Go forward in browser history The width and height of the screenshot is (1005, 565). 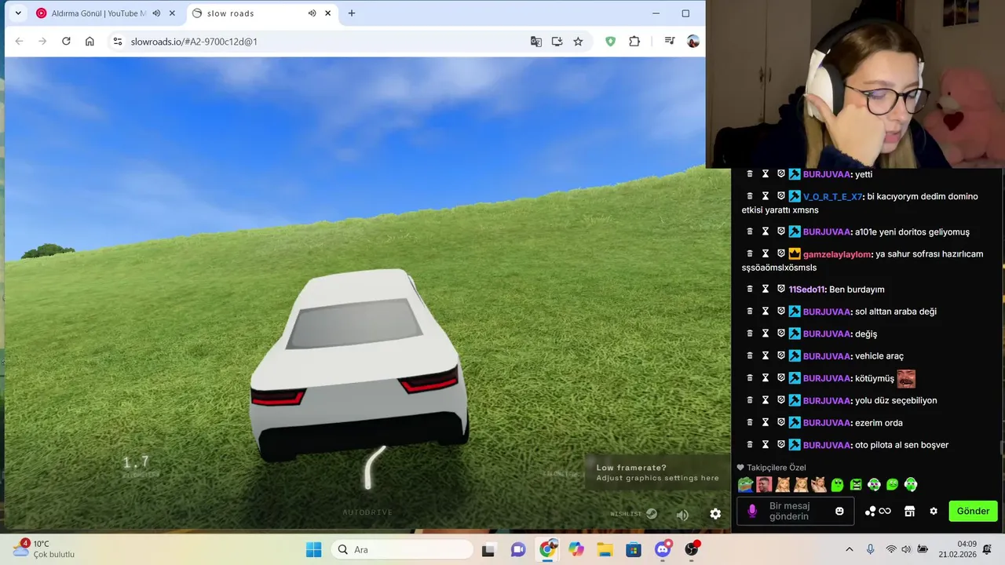42,42
